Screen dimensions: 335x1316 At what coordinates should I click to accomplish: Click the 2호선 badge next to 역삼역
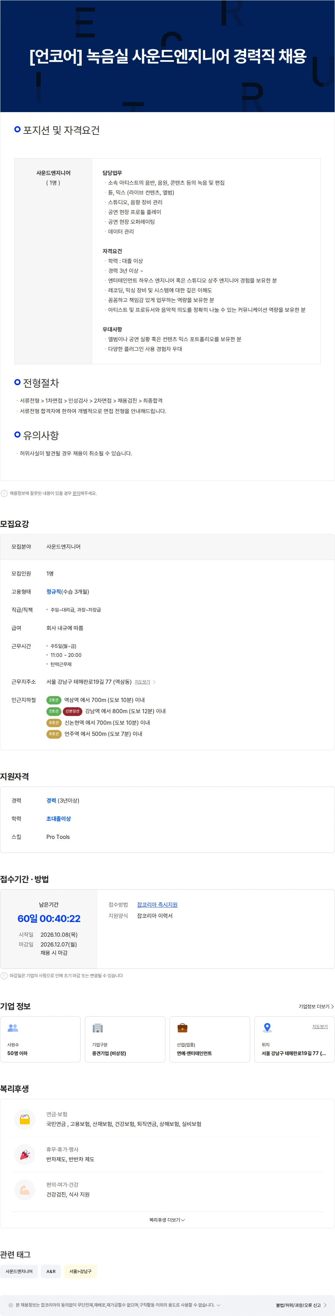54,700
